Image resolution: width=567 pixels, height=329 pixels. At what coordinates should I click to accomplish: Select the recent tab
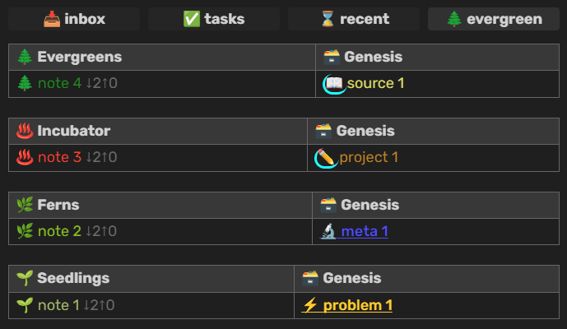coord(354,19)
